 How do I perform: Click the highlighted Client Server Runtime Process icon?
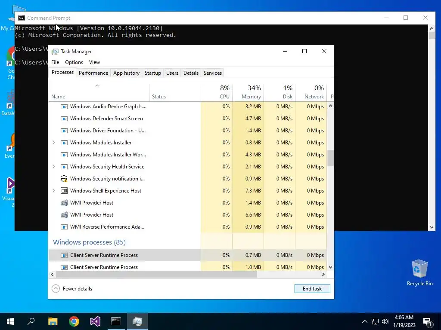coord(64,255)
